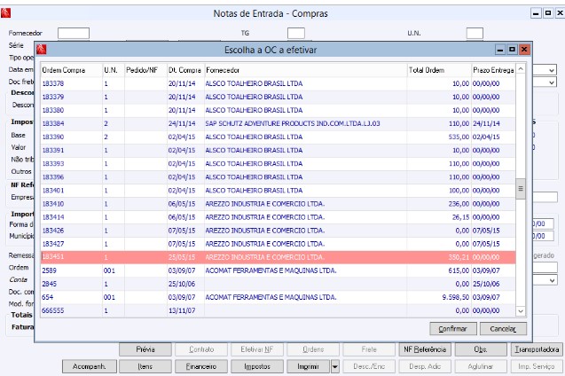Click main window red application icon
This screenshot has height=376, width=565.
pyautogui.click(x=5, y=13)
